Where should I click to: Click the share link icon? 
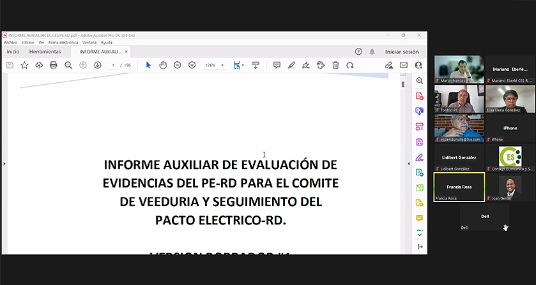[x=388, y=65]
